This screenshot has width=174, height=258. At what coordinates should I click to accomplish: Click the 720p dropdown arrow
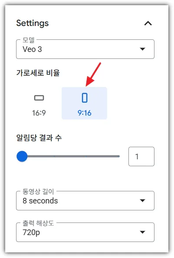tap(142, 232)
